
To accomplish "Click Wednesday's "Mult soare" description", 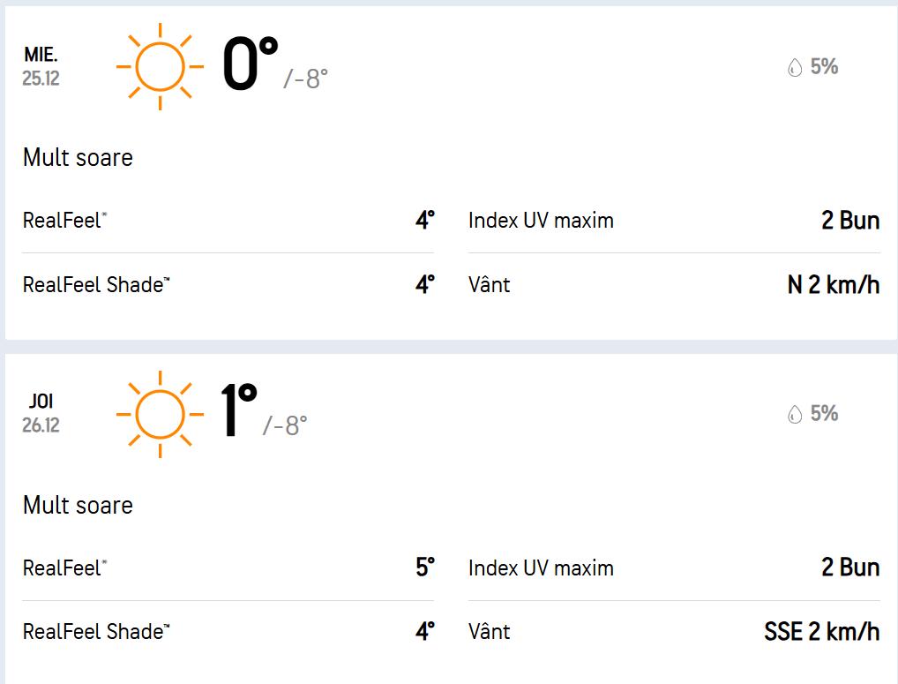I will [78, 158].
